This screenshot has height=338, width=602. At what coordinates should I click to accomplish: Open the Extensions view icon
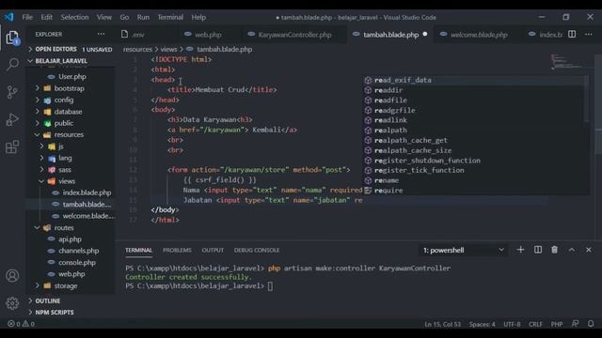coord(12,146)
